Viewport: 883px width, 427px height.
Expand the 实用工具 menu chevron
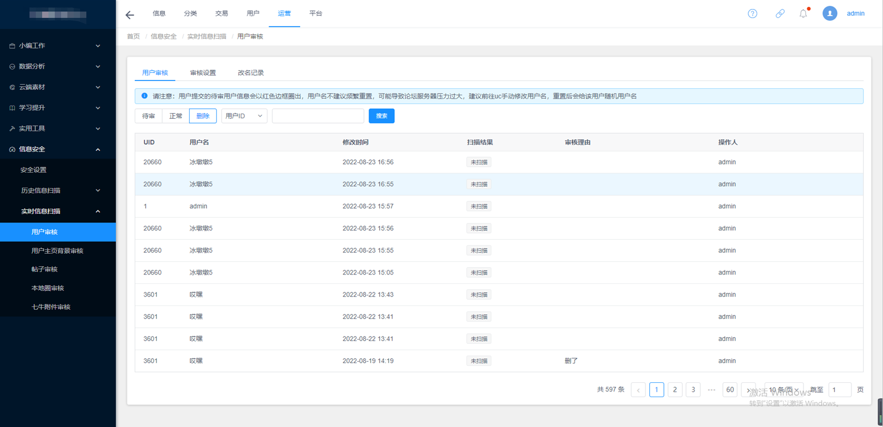[x=98, y=129]
